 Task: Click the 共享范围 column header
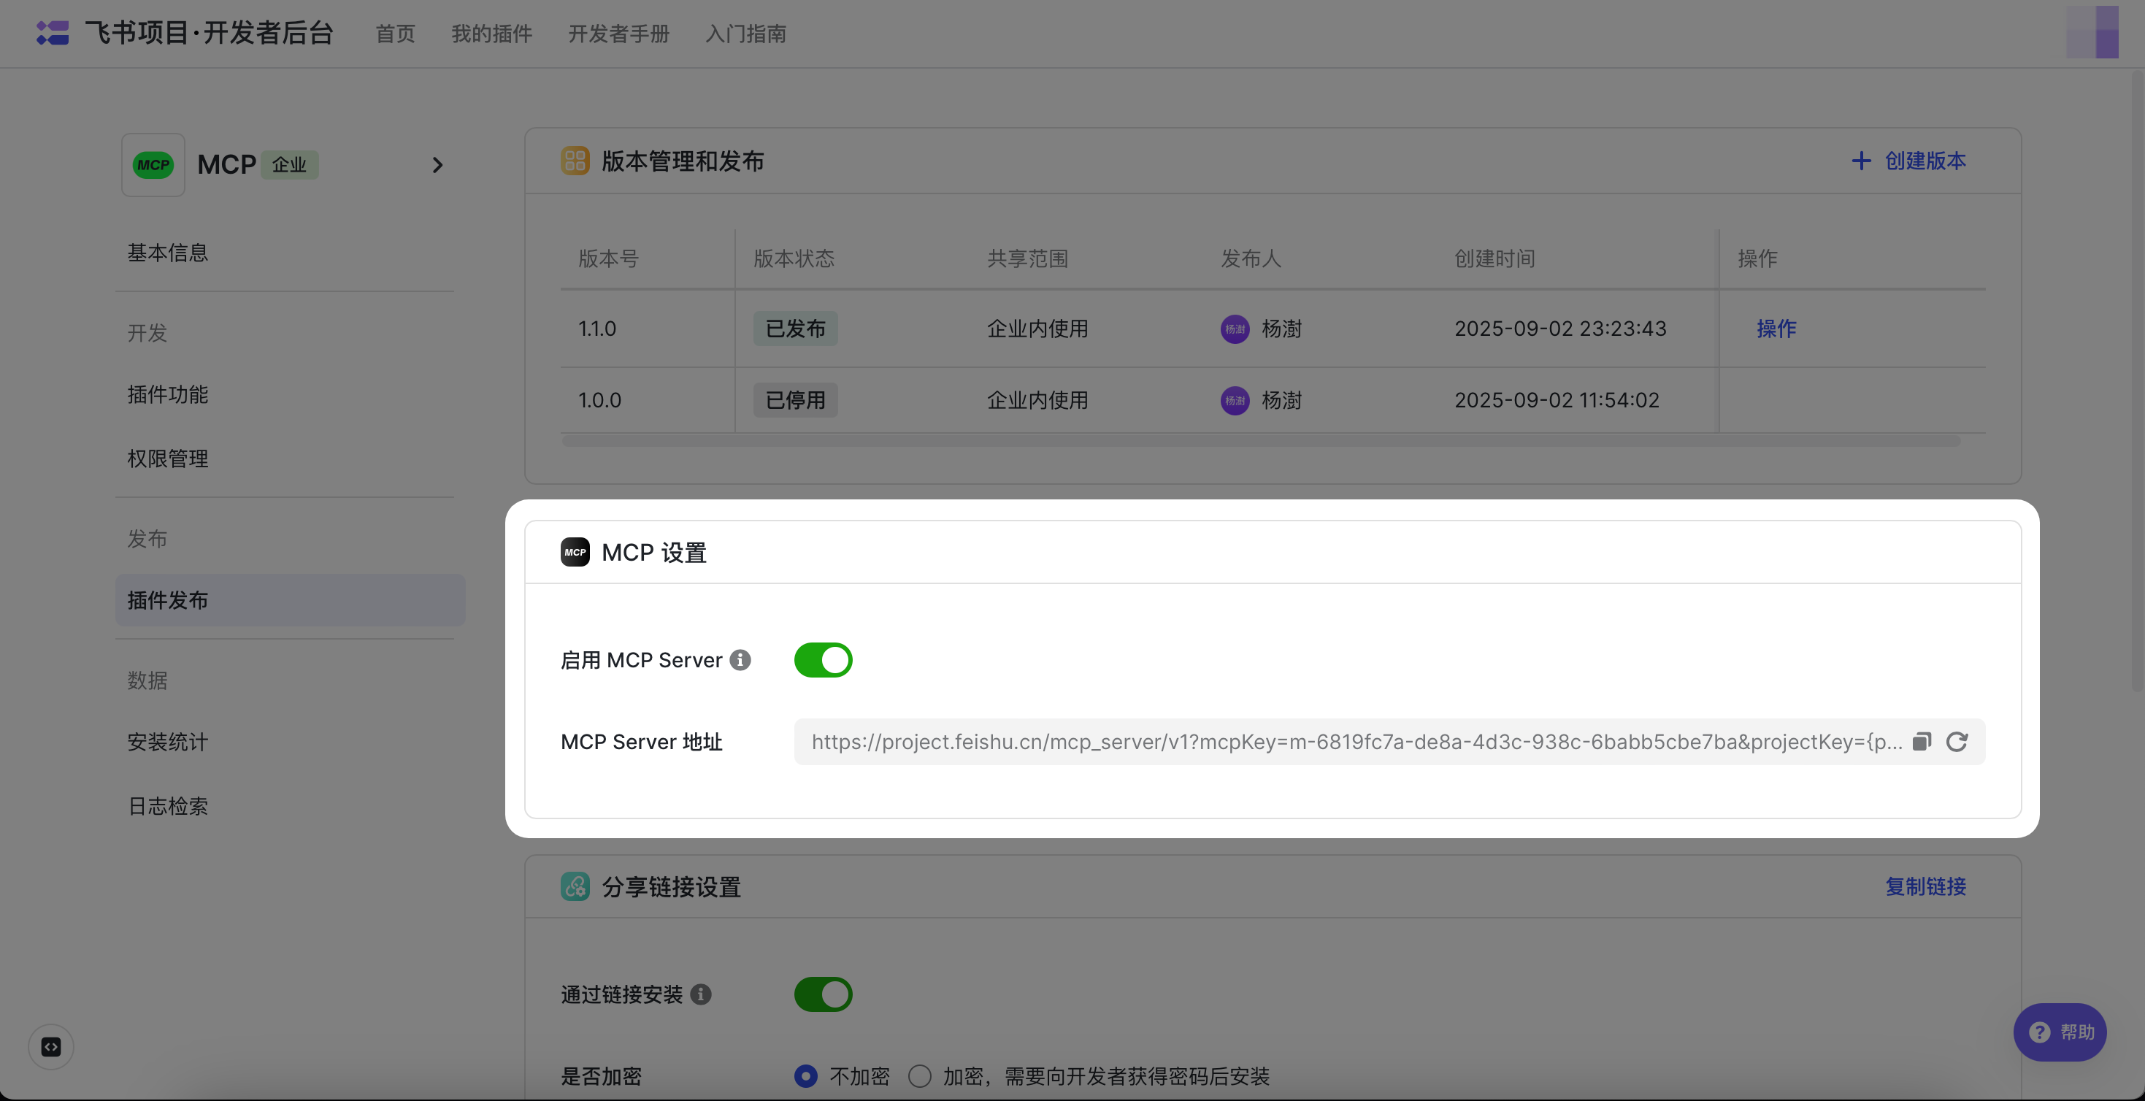[1027, 259]
